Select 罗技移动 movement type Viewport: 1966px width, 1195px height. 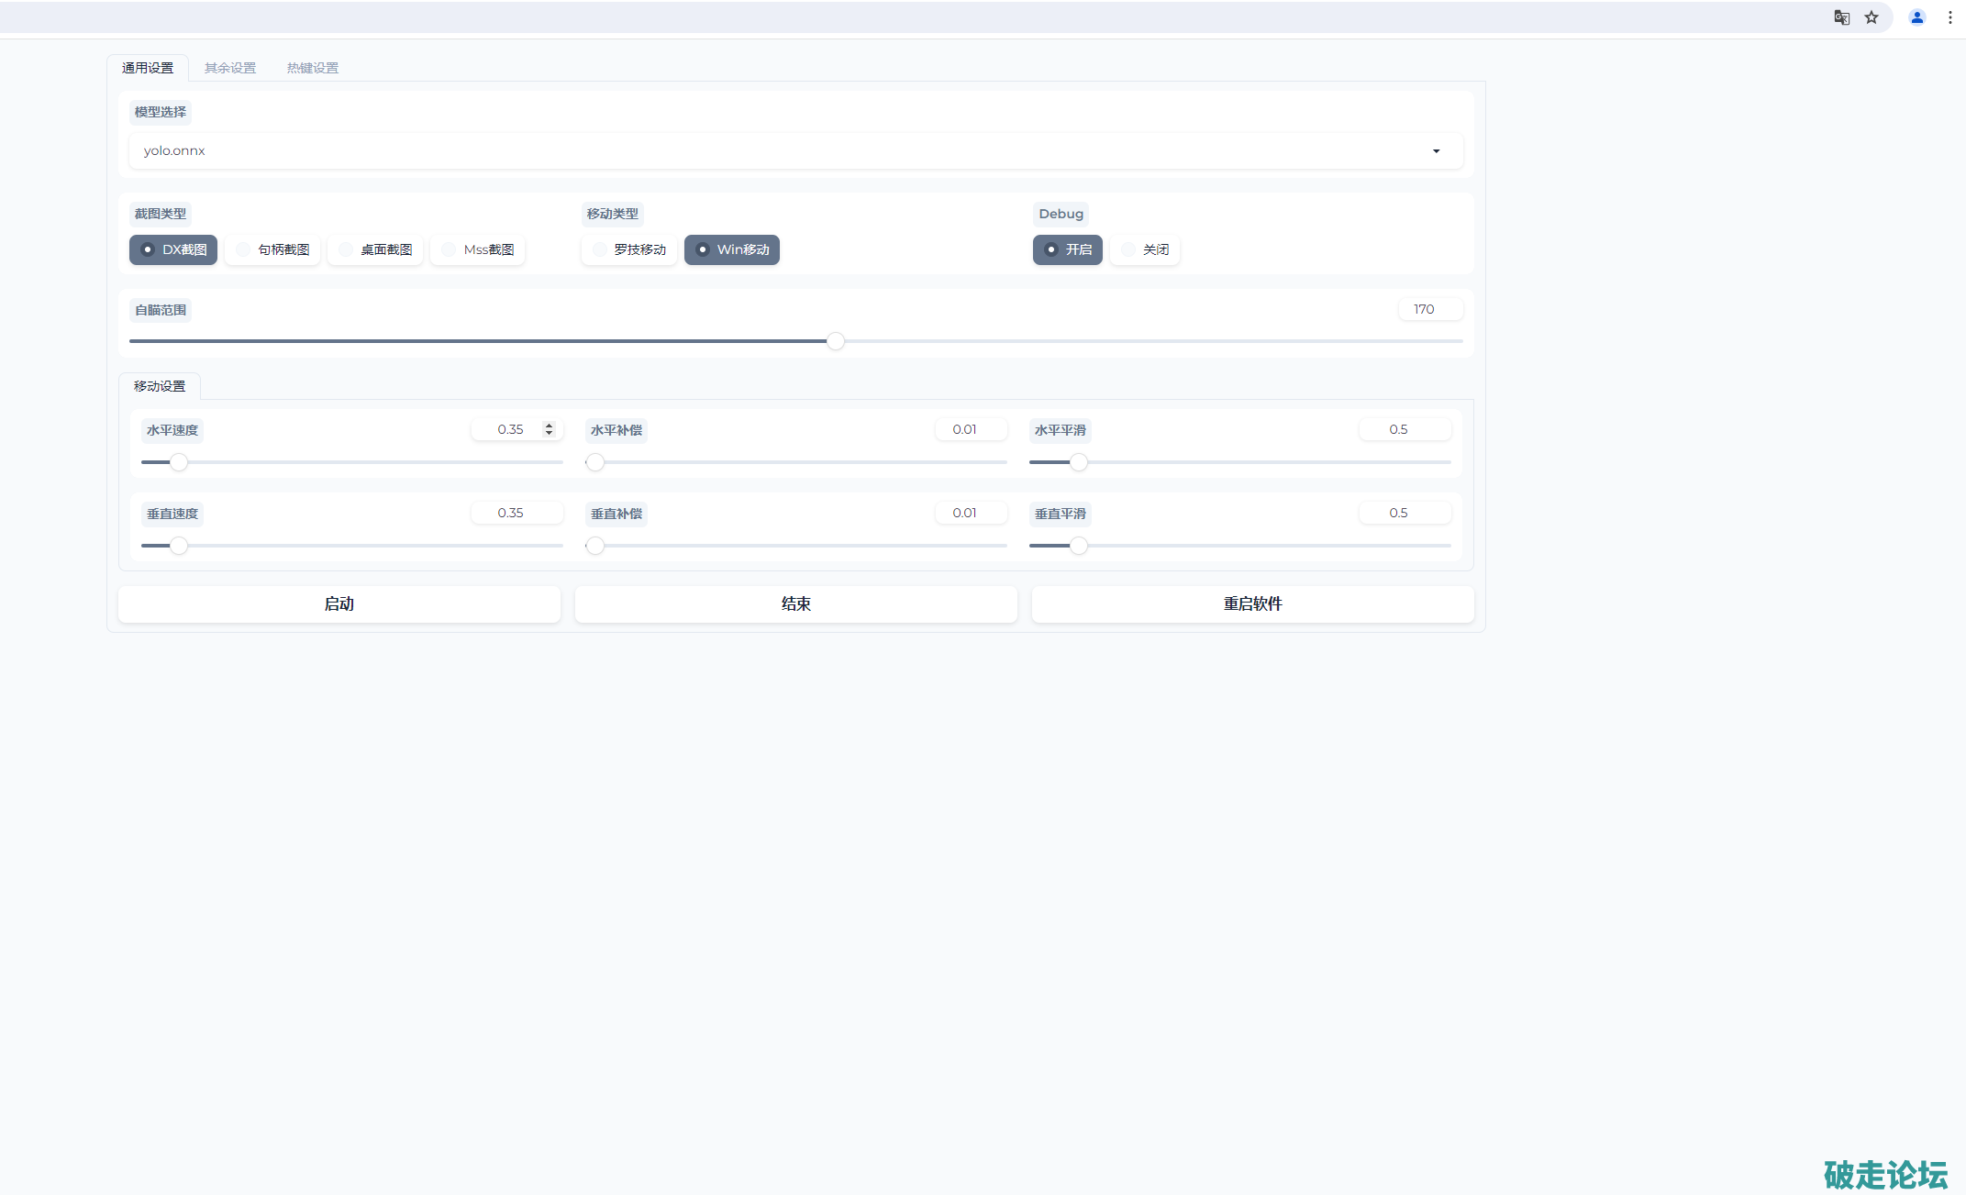pyautogui.click(x=629, y=249)
